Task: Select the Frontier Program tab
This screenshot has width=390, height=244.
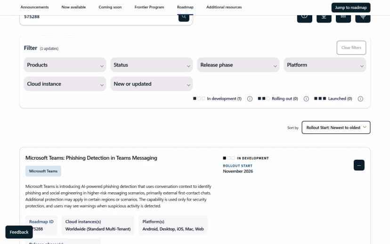Action: tap(149, 7)
